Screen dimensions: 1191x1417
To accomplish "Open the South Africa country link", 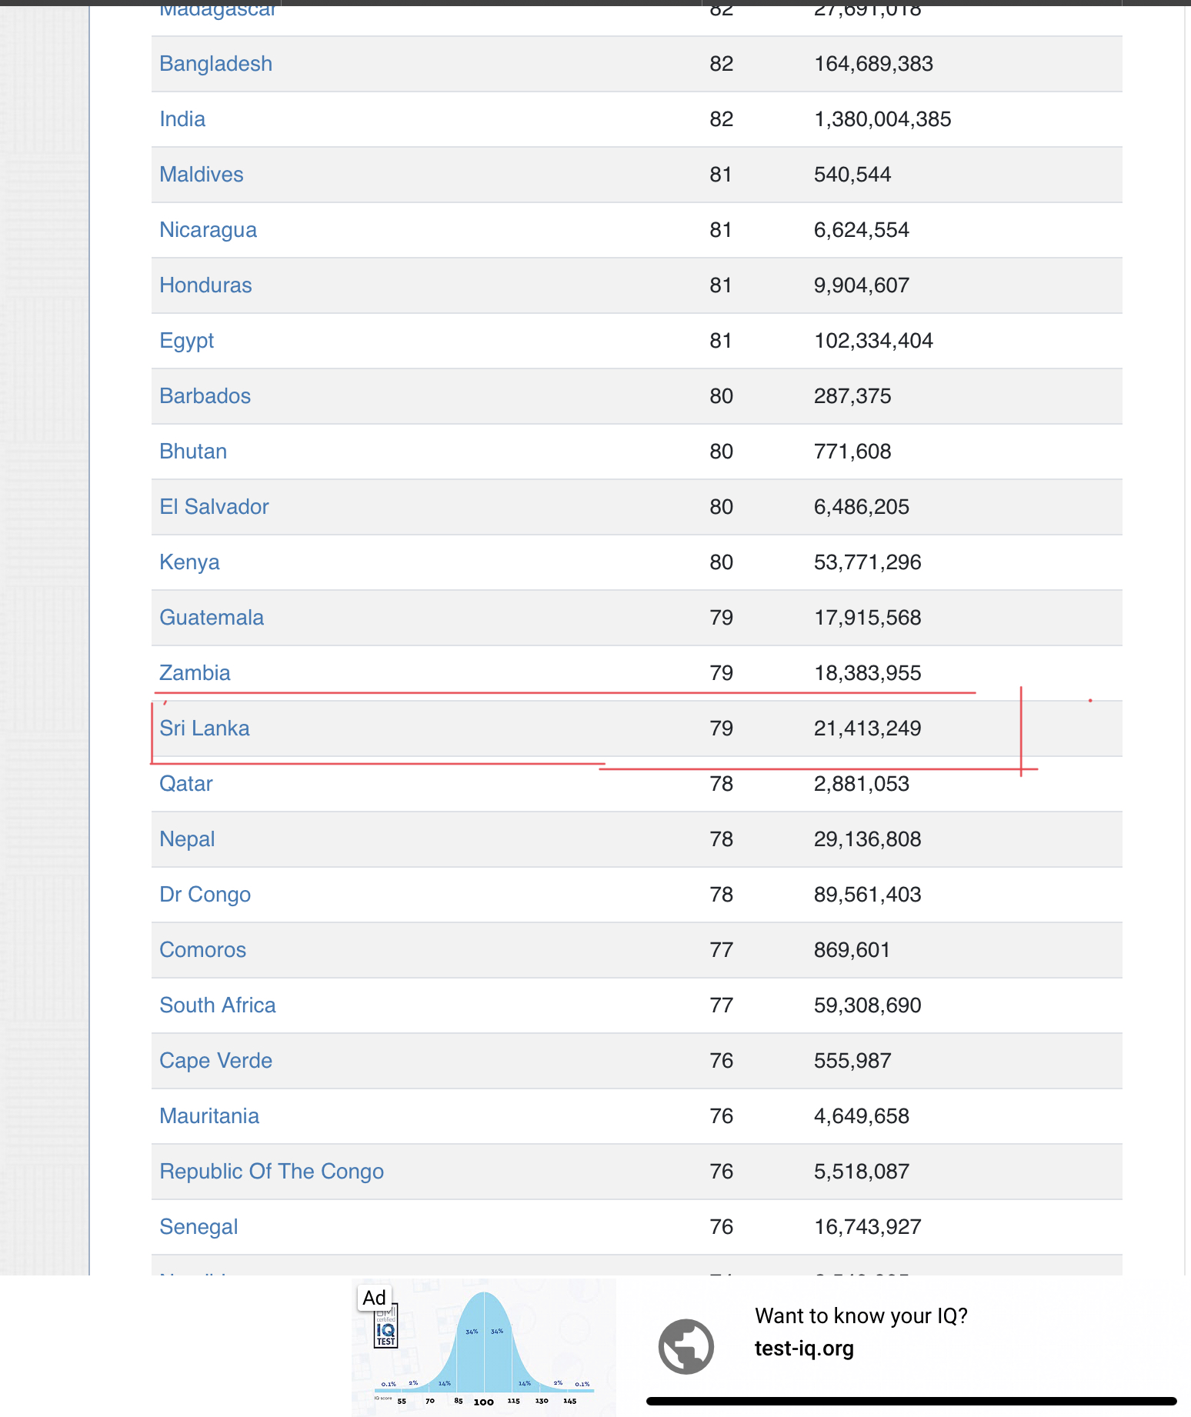I will pos(217,1005).
